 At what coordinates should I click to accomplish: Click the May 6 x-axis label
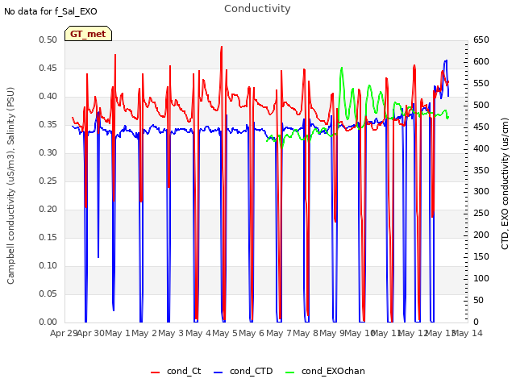[252, 333]
